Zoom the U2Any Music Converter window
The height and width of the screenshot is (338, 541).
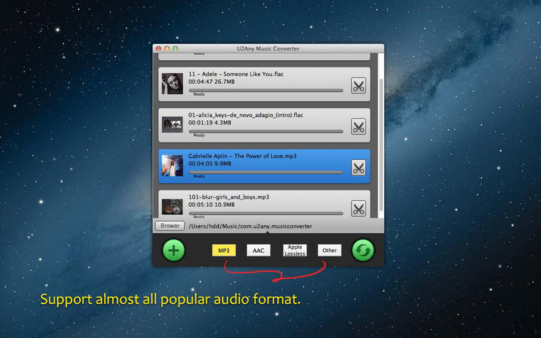click(x=175, y=49)
